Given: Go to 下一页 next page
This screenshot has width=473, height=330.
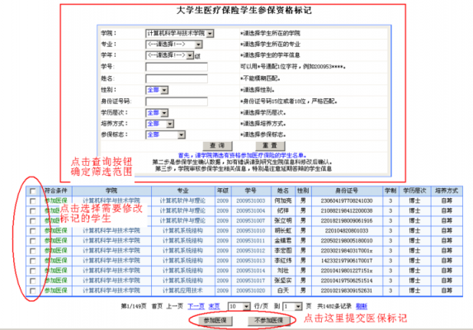Looking at the screenshot, I should pos(196,307).
